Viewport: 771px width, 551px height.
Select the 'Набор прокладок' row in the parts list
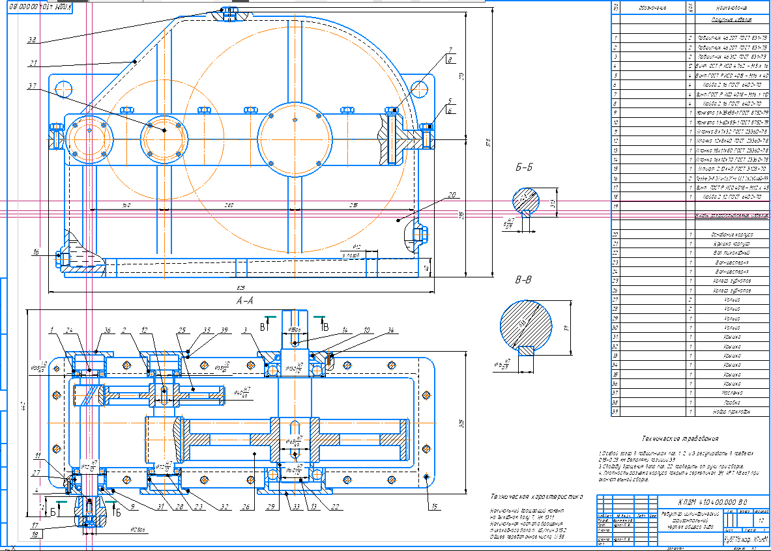[x=690, y=412]
